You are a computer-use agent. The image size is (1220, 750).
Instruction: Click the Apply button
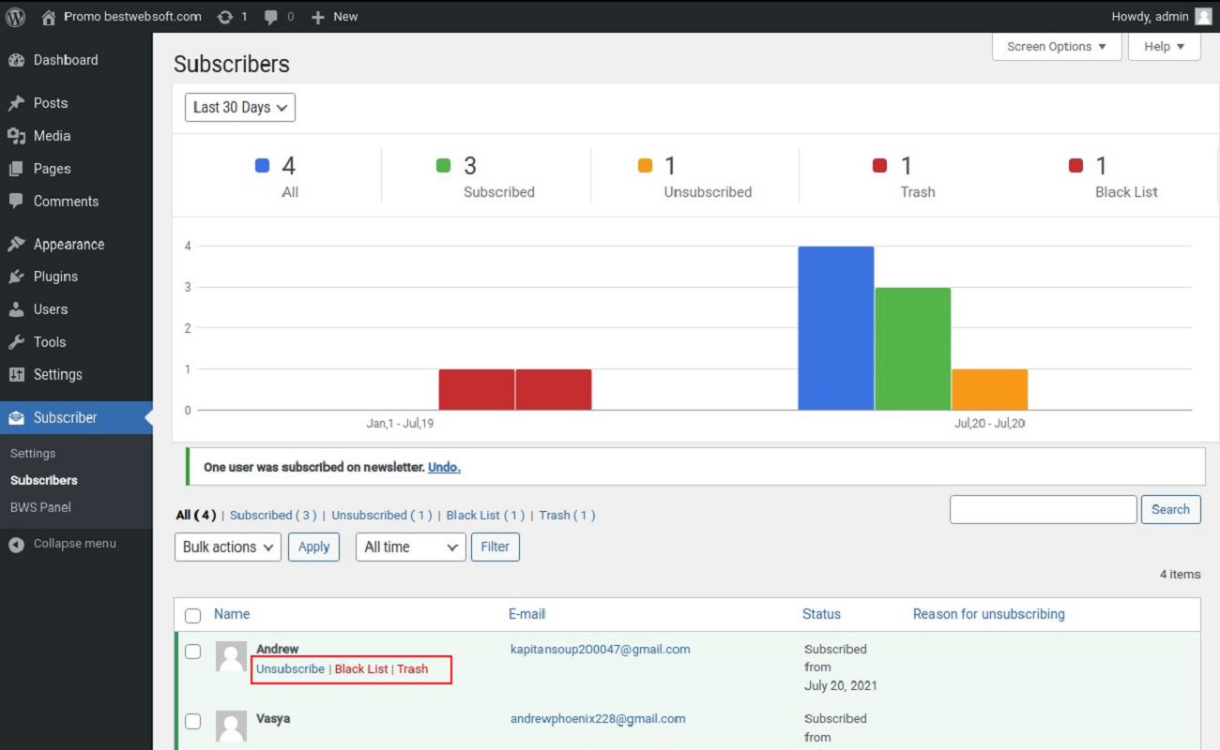[313, 547]
